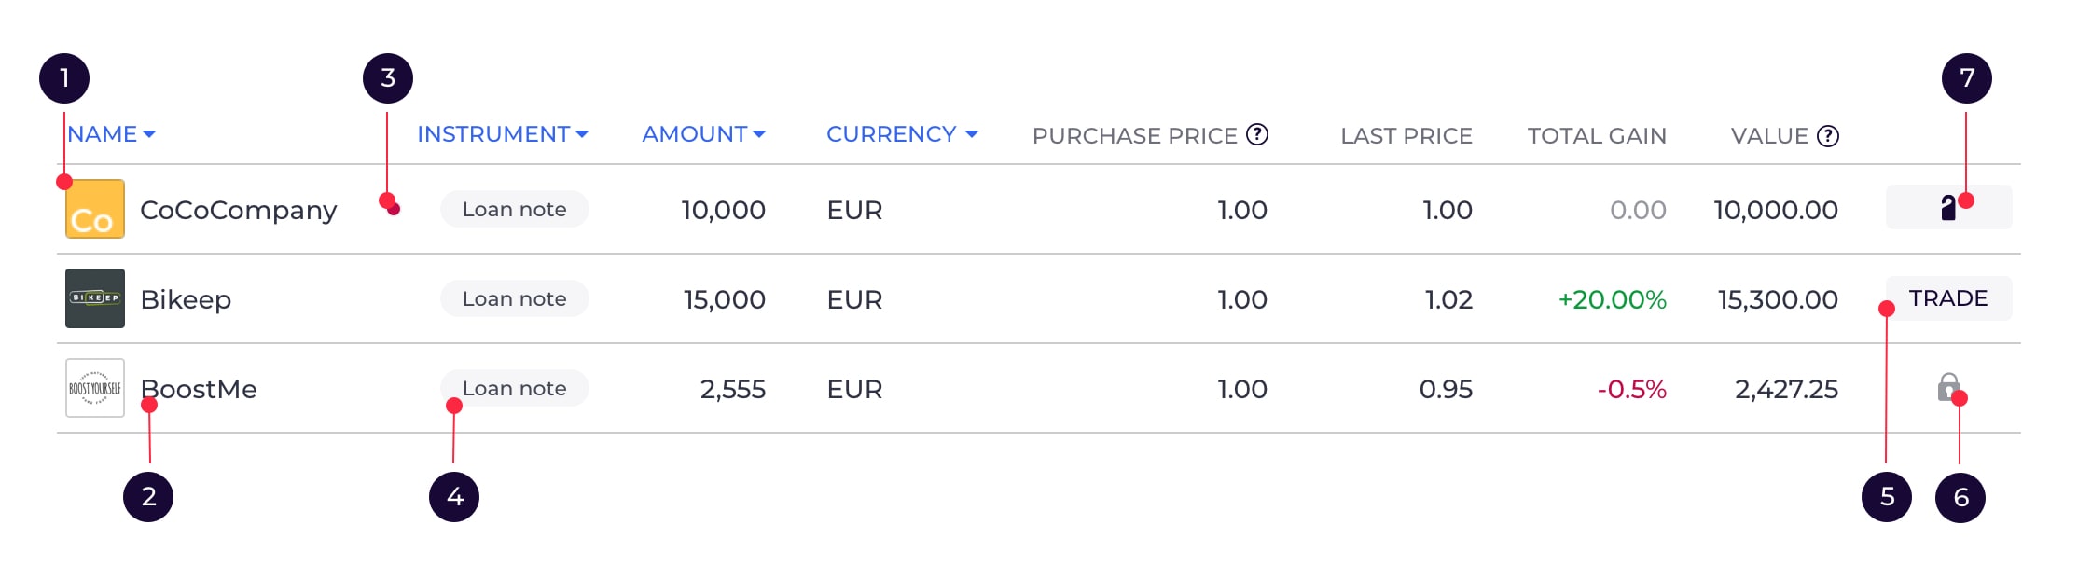Click the Purchase Price help question mark
This screenshot has height=580, width=2078.
(x=1257, y=134)
